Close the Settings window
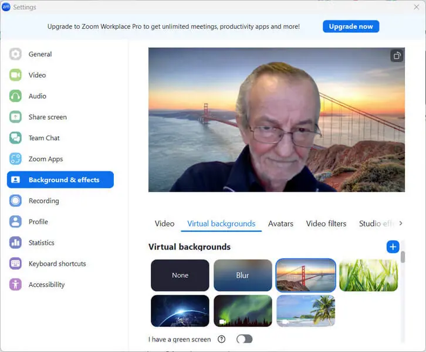Viewport: 426px width, 352px height. [x=416, y=7]
